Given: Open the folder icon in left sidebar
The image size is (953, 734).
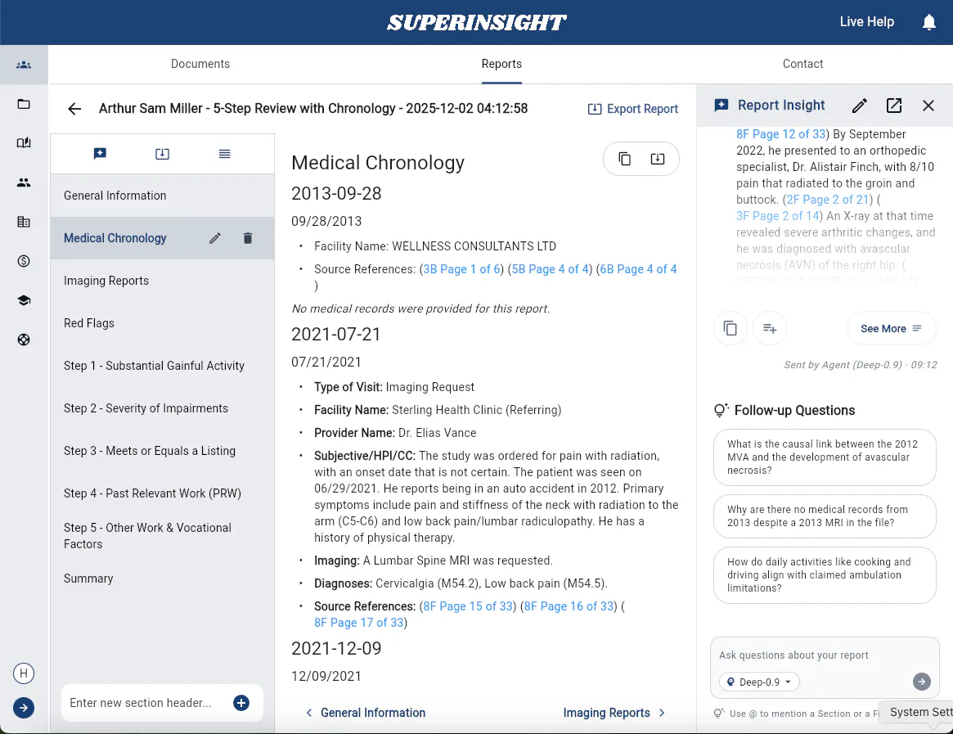Looking at the screenshot, I should tap(24, 104).
